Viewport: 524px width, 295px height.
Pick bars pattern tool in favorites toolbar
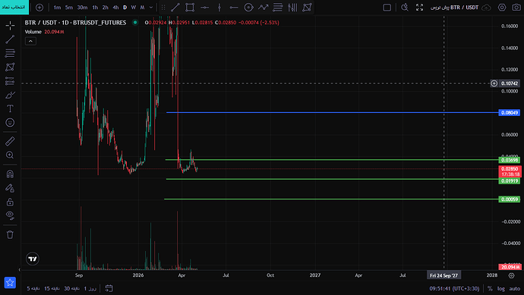292,8
